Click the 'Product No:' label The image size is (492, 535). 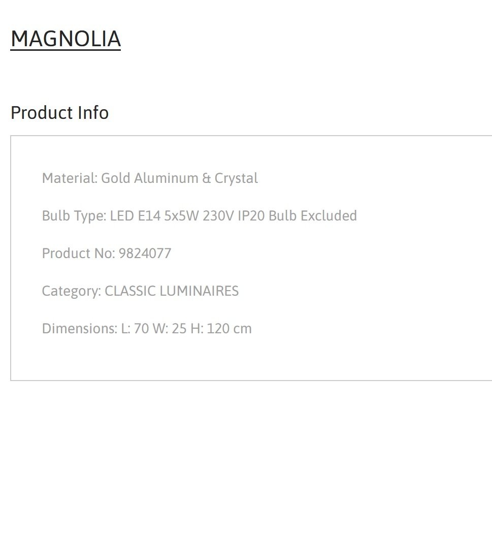78,254
